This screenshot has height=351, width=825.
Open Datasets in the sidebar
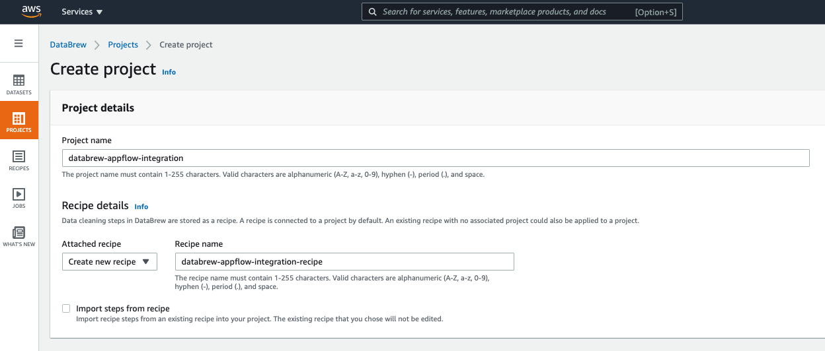point(19,84)
